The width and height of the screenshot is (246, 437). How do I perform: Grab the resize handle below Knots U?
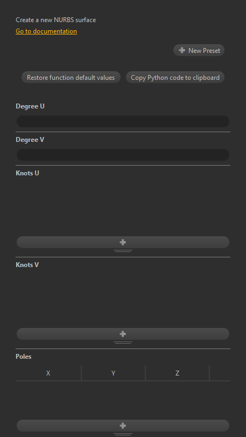point(123,251)
